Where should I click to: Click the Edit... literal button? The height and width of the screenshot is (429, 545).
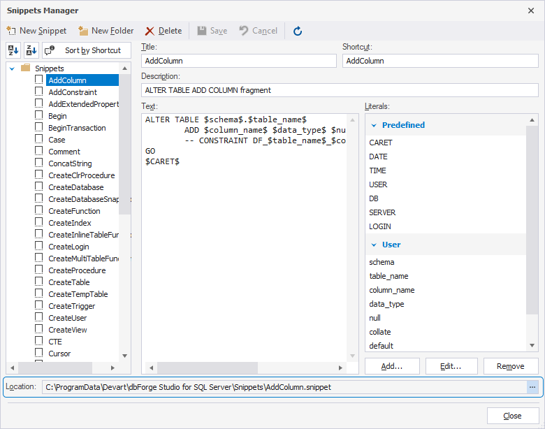(x=451, y=366)
